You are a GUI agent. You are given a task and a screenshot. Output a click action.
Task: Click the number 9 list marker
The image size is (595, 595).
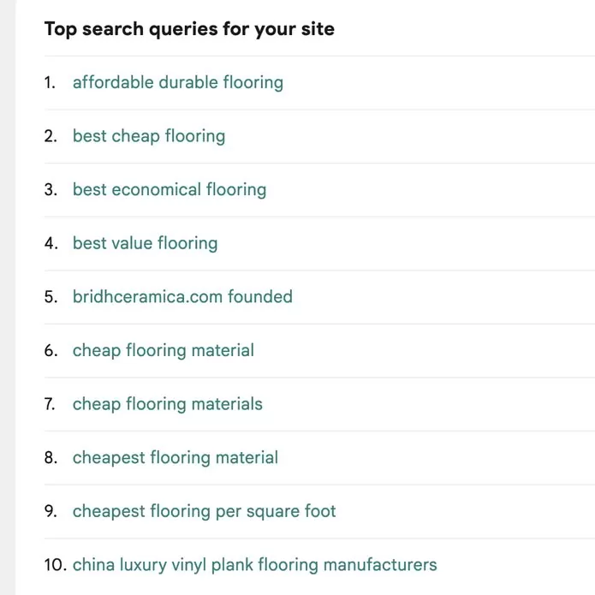point(51,511)
